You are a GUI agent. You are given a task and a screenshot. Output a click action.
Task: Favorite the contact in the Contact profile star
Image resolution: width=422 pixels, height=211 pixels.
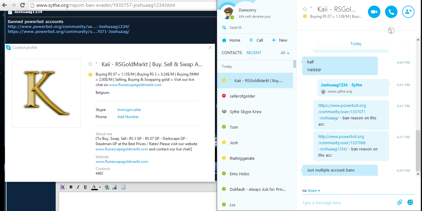(90, 64)
